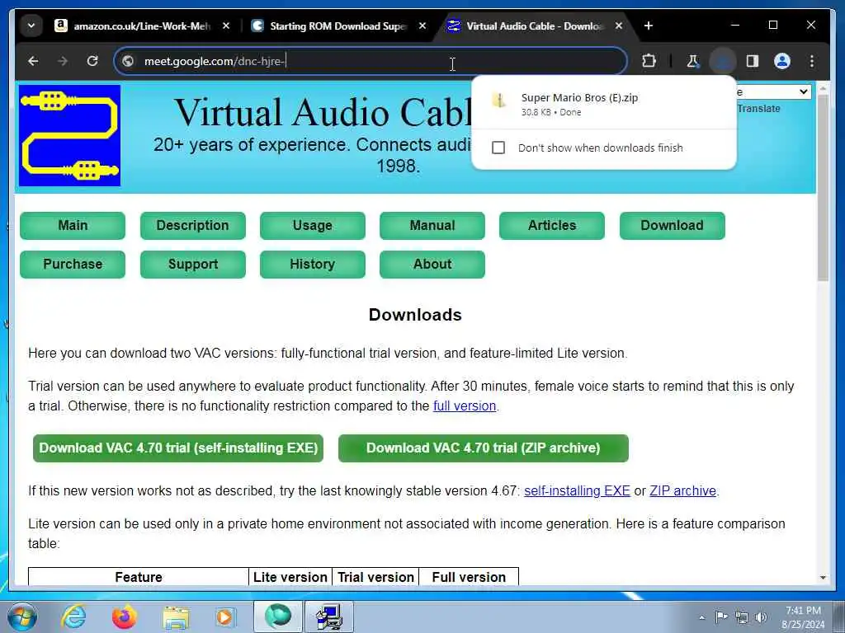Open the Windows Start menu
845x633 pixels.
click(22, 617)
